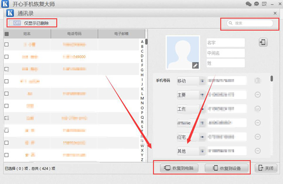Remove the 其他 phone number with minus icon

point(258,151)
